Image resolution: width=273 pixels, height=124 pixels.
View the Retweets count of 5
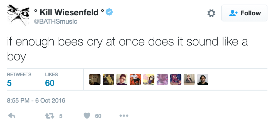(9, 83)
